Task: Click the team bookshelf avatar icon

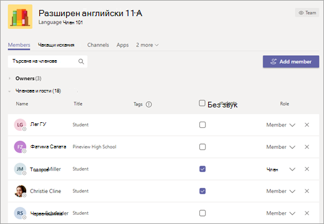Action: tap(20, 17)
